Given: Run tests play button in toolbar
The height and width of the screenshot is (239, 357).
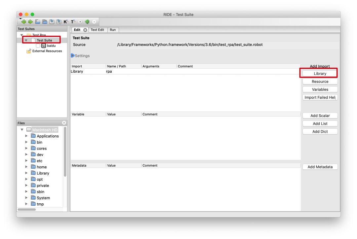Looking at the screenshot, I should click(x=80, y=22).
